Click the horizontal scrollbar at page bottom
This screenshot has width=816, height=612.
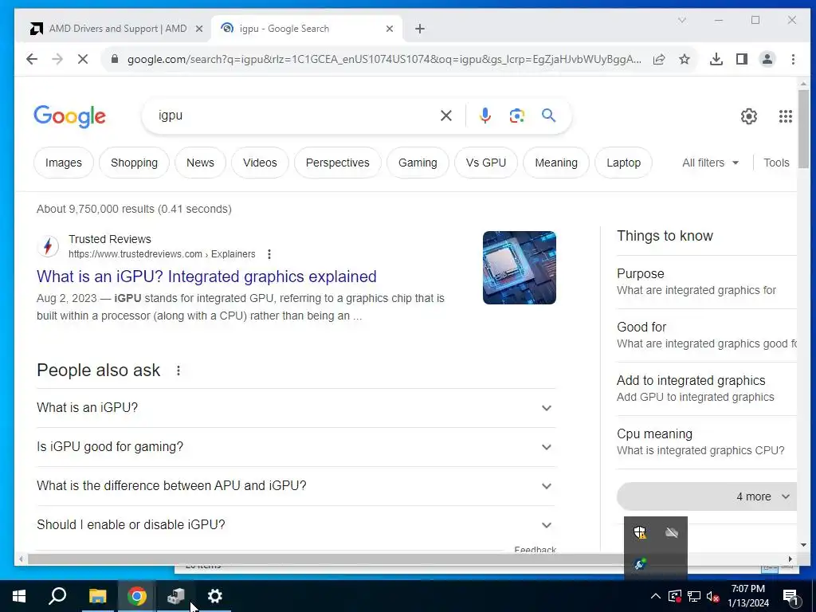[326, 559]
